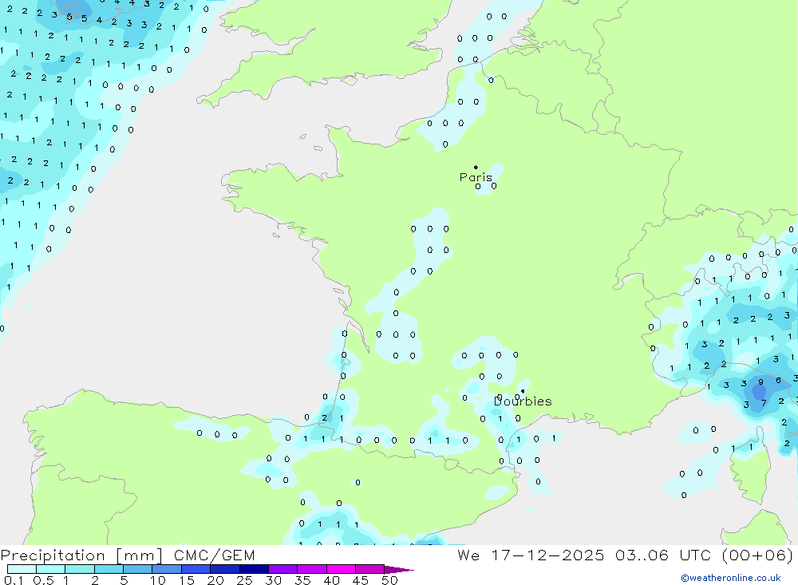The width and height of the screenshot is (798, 585).
Task: Click the 35–40 mm legend swatch
Action: point(312,569)
